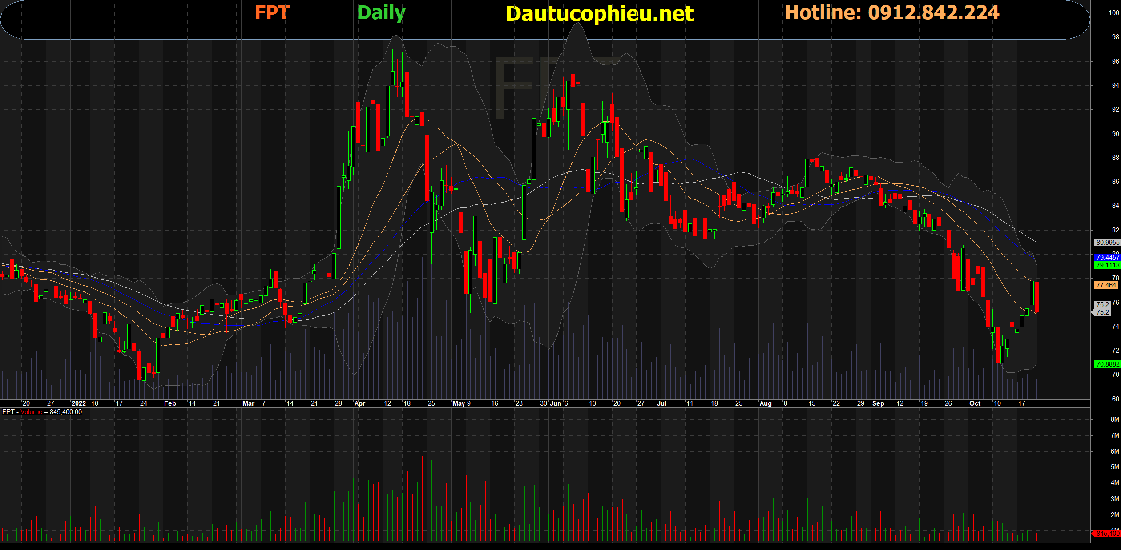This screenshot has width=1121, height=550.
Task: Click the red 845,400 volume tag
Action: tap(1107, 533)
